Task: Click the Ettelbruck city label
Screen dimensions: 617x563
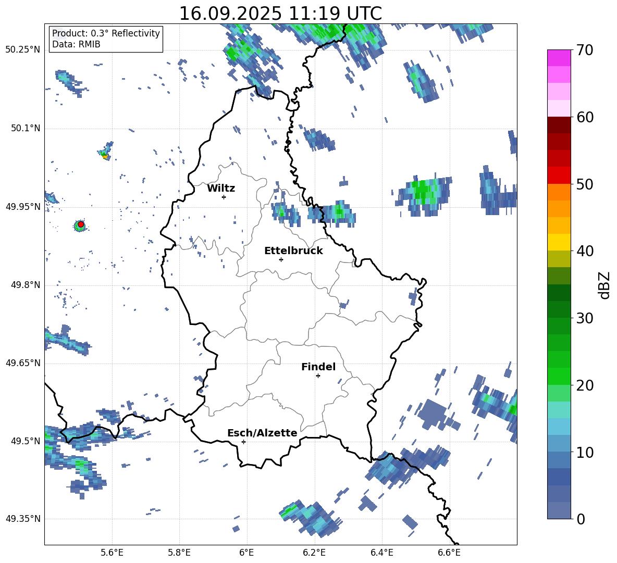Action: click(293, 251)
